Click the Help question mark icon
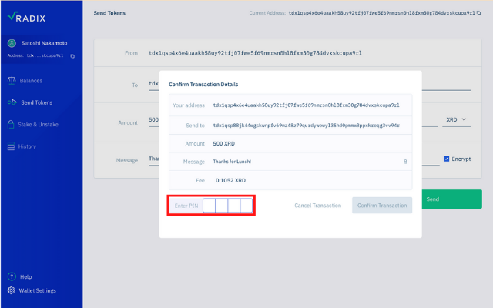 [12, 276]
